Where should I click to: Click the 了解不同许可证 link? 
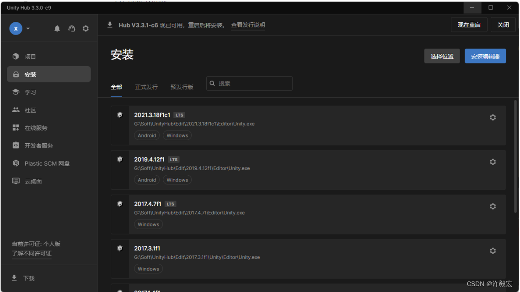(x=32, y=253)
